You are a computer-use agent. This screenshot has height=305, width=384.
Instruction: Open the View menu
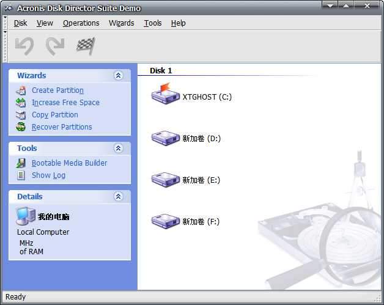pos(45,23)
